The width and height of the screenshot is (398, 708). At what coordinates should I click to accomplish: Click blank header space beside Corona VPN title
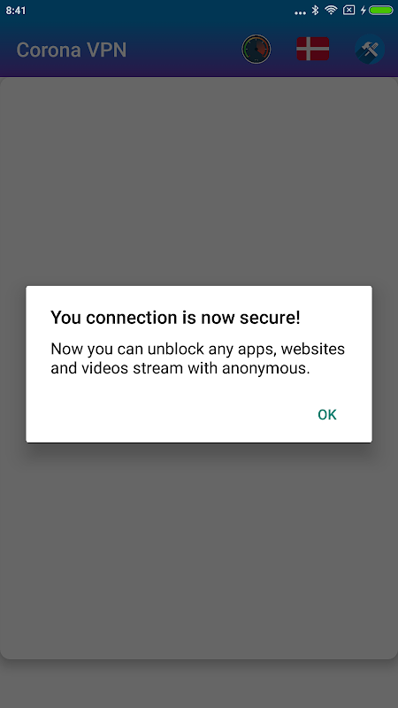(183, 50)
